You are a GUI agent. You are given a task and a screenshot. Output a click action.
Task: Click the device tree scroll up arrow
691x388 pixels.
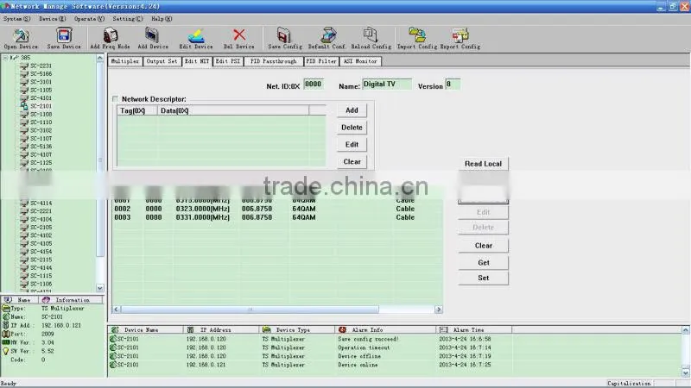pos(100,58)
